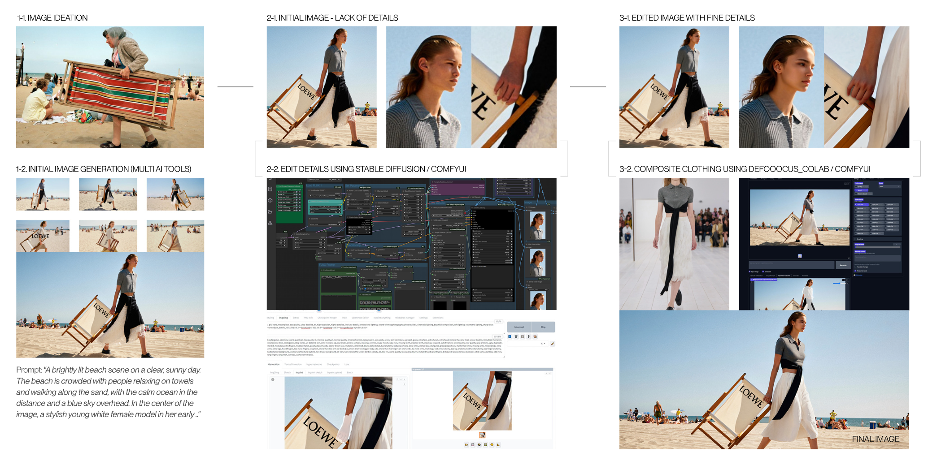
Task: Adjust the Image Number slider in Fooocus
Action: coord(878,247)
